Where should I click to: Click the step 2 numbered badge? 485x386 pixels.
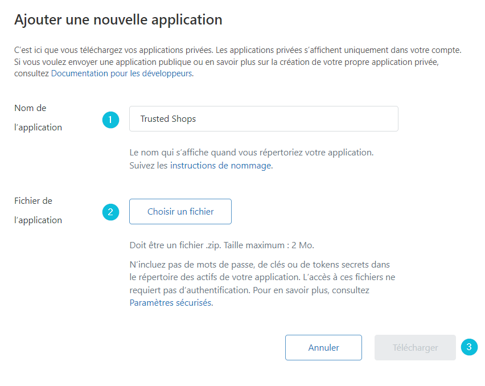111,212
